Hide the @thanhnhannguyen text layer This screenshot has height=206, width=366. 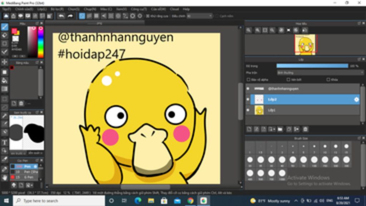[248, 89]
